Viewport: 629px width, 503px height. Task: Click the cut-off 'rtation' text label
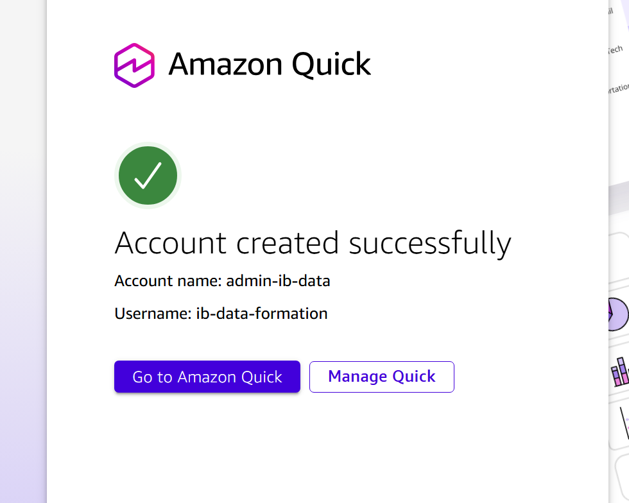(x=619, y=89)
